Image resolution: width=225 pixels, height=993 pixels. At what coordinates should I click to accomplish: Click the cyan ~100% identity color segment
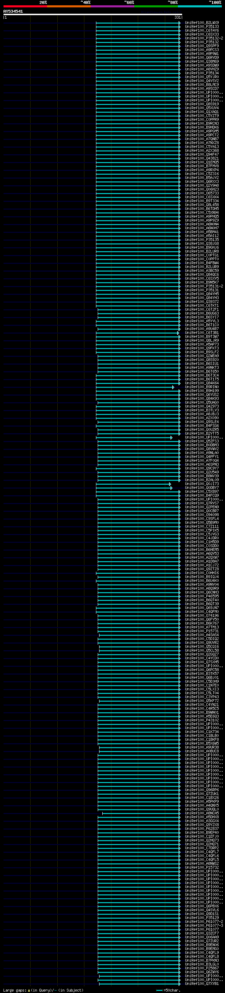(200, 6)
